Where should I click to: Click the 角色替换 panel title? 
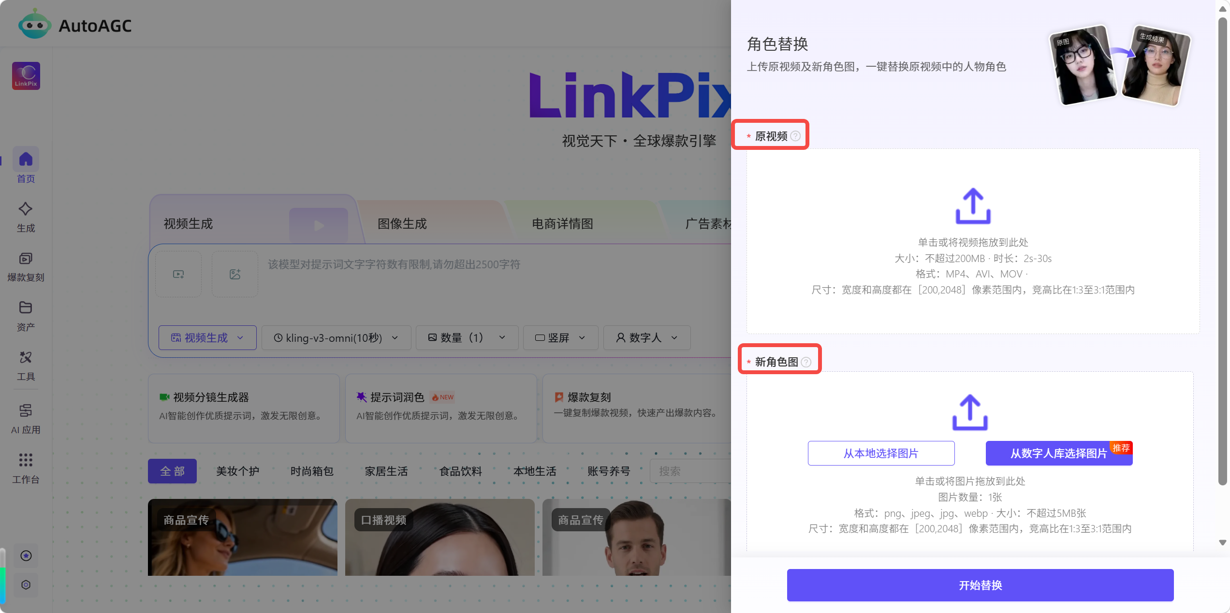[x=777, y=44]
